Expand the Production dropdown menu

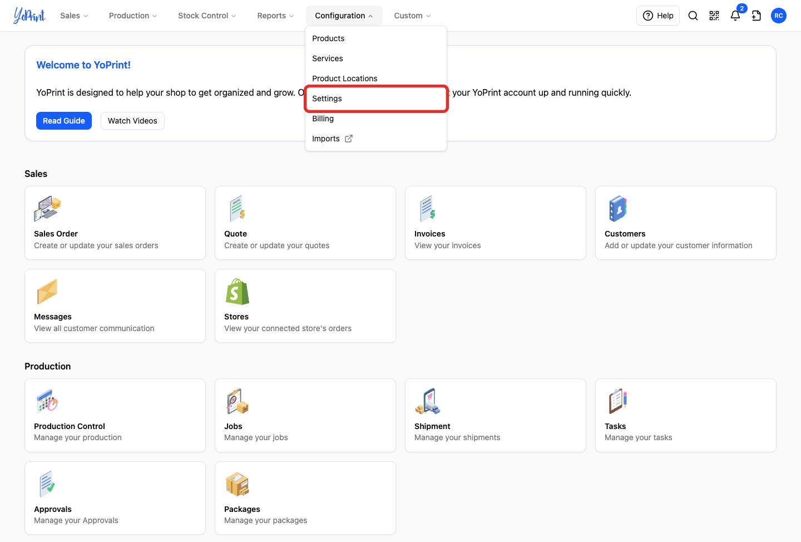[x=133, y=16]
